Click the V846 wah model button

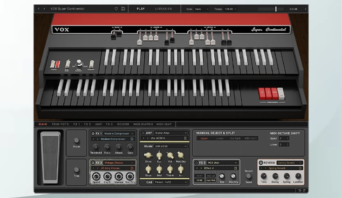point(199,180)
